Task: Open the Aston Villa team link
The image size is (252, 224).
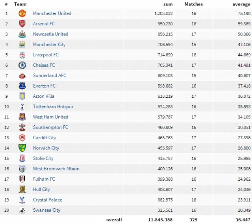Action: coord(44,96)
